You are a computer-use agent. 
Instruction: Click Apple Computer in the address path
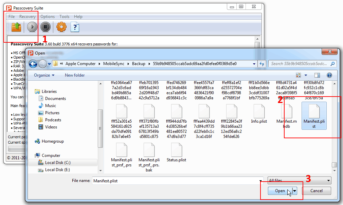pyautogui.click(x=80, y=64)
